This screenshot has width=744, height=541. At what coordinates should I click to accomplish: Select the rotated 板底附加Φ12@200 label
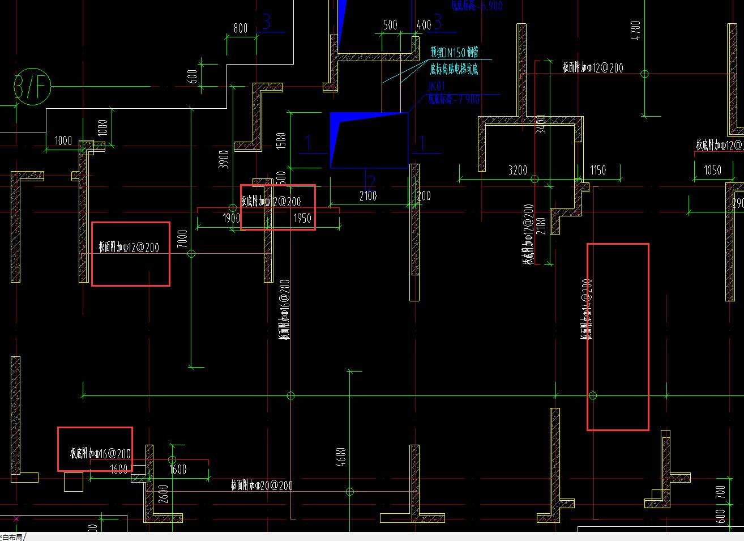(529, 234)
